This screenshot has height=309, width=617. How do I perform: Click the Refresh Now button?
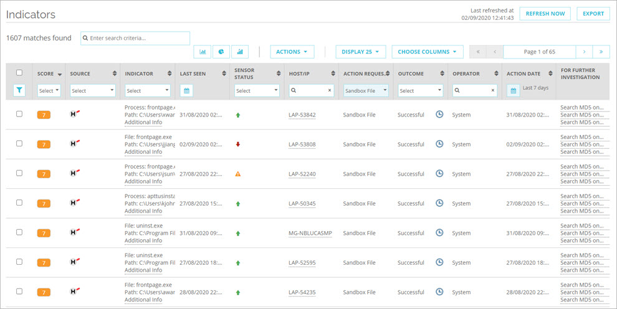pyautogui.click(x=545, y=14)
